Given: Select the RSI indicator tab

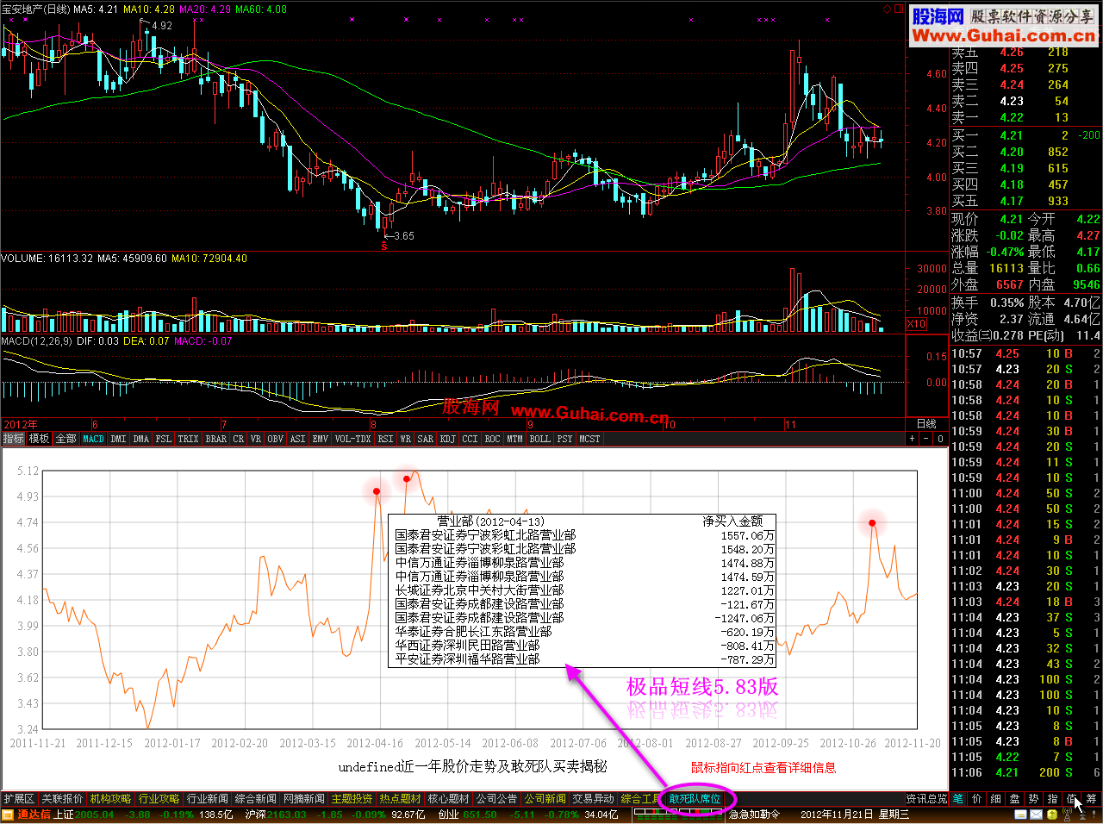Looking at the screenshot, I should (385, 439).
